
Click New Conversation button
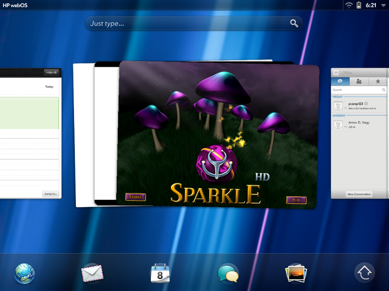tap(359, 194)
